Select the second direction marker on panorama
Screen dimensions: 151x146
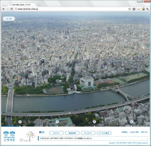[x=57, y=122]
